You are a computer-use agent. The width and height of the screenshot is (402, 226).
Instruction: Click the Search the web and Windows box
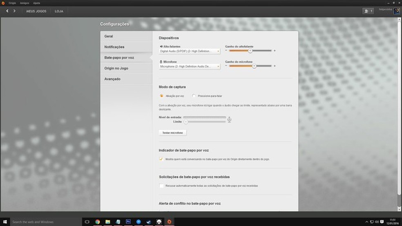[46, 222]
